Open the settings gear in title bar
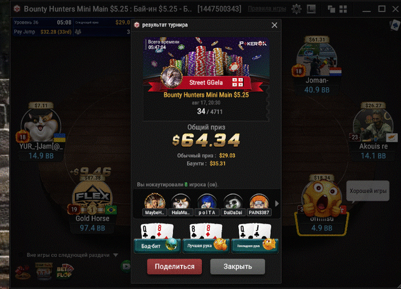This screenshot has height=289, width=401. point(296,9)
